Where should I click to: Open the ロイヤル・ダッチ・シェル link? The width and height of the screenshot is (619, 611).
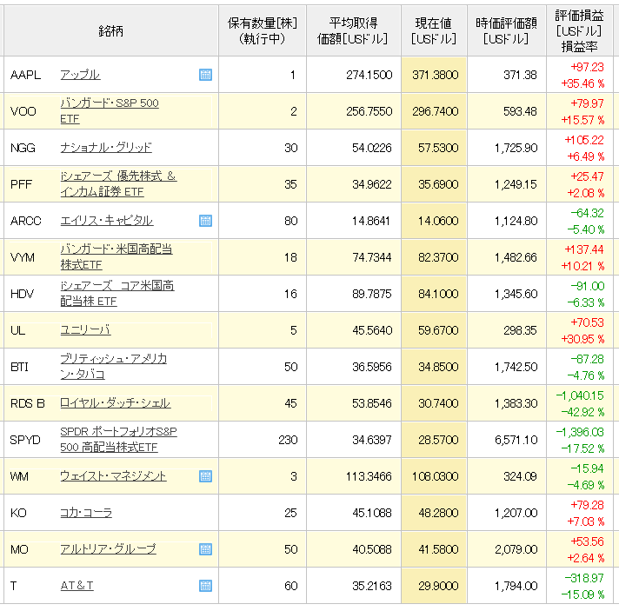pos(116,403)
